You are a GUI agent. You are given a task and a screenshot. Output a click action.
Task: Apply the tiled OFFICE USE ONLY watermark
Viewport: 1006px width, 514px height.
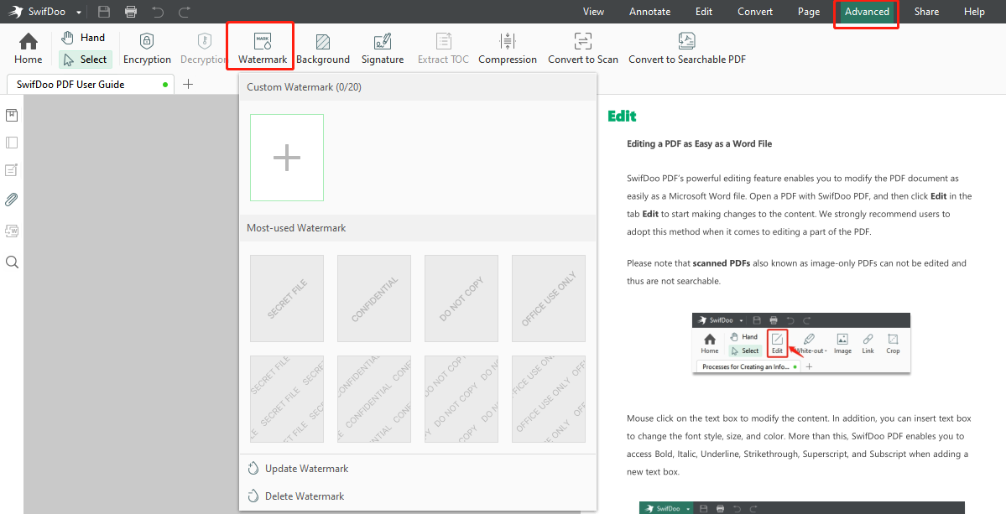[x=549, y=399]
